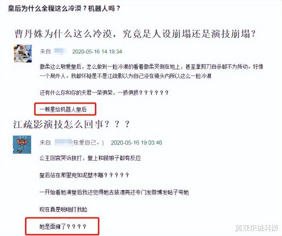
Task: Open the post titled 曹丹姝为什么这么冷漠
Action: tap(135, 34)
